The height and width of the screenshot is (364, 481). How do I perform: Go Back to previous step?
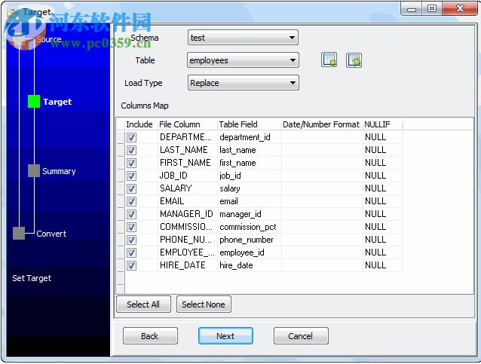click(150, 336)
